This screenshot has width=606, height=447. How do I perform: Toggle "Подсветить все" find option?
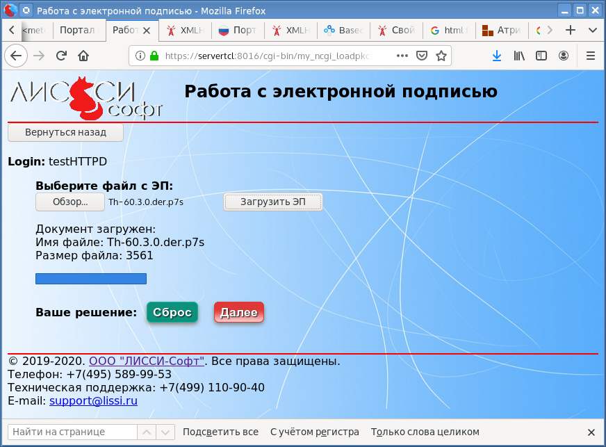pos(220,432)
